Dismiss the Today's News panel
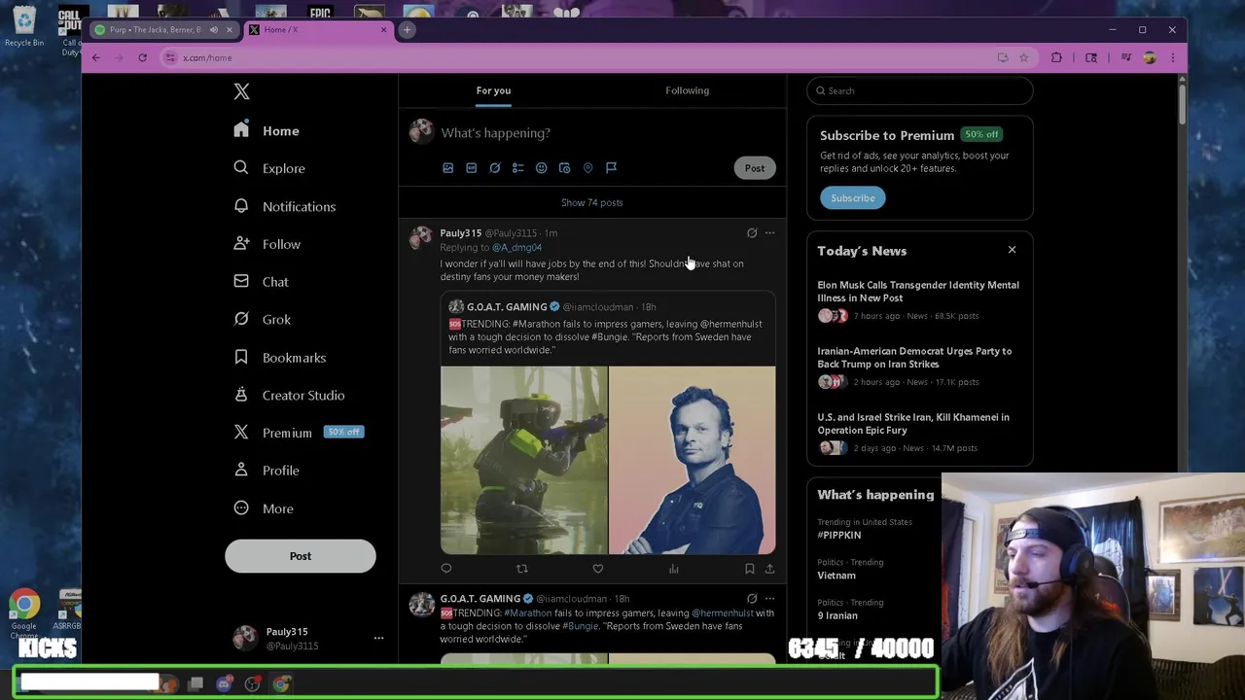 click(1012, 251)
